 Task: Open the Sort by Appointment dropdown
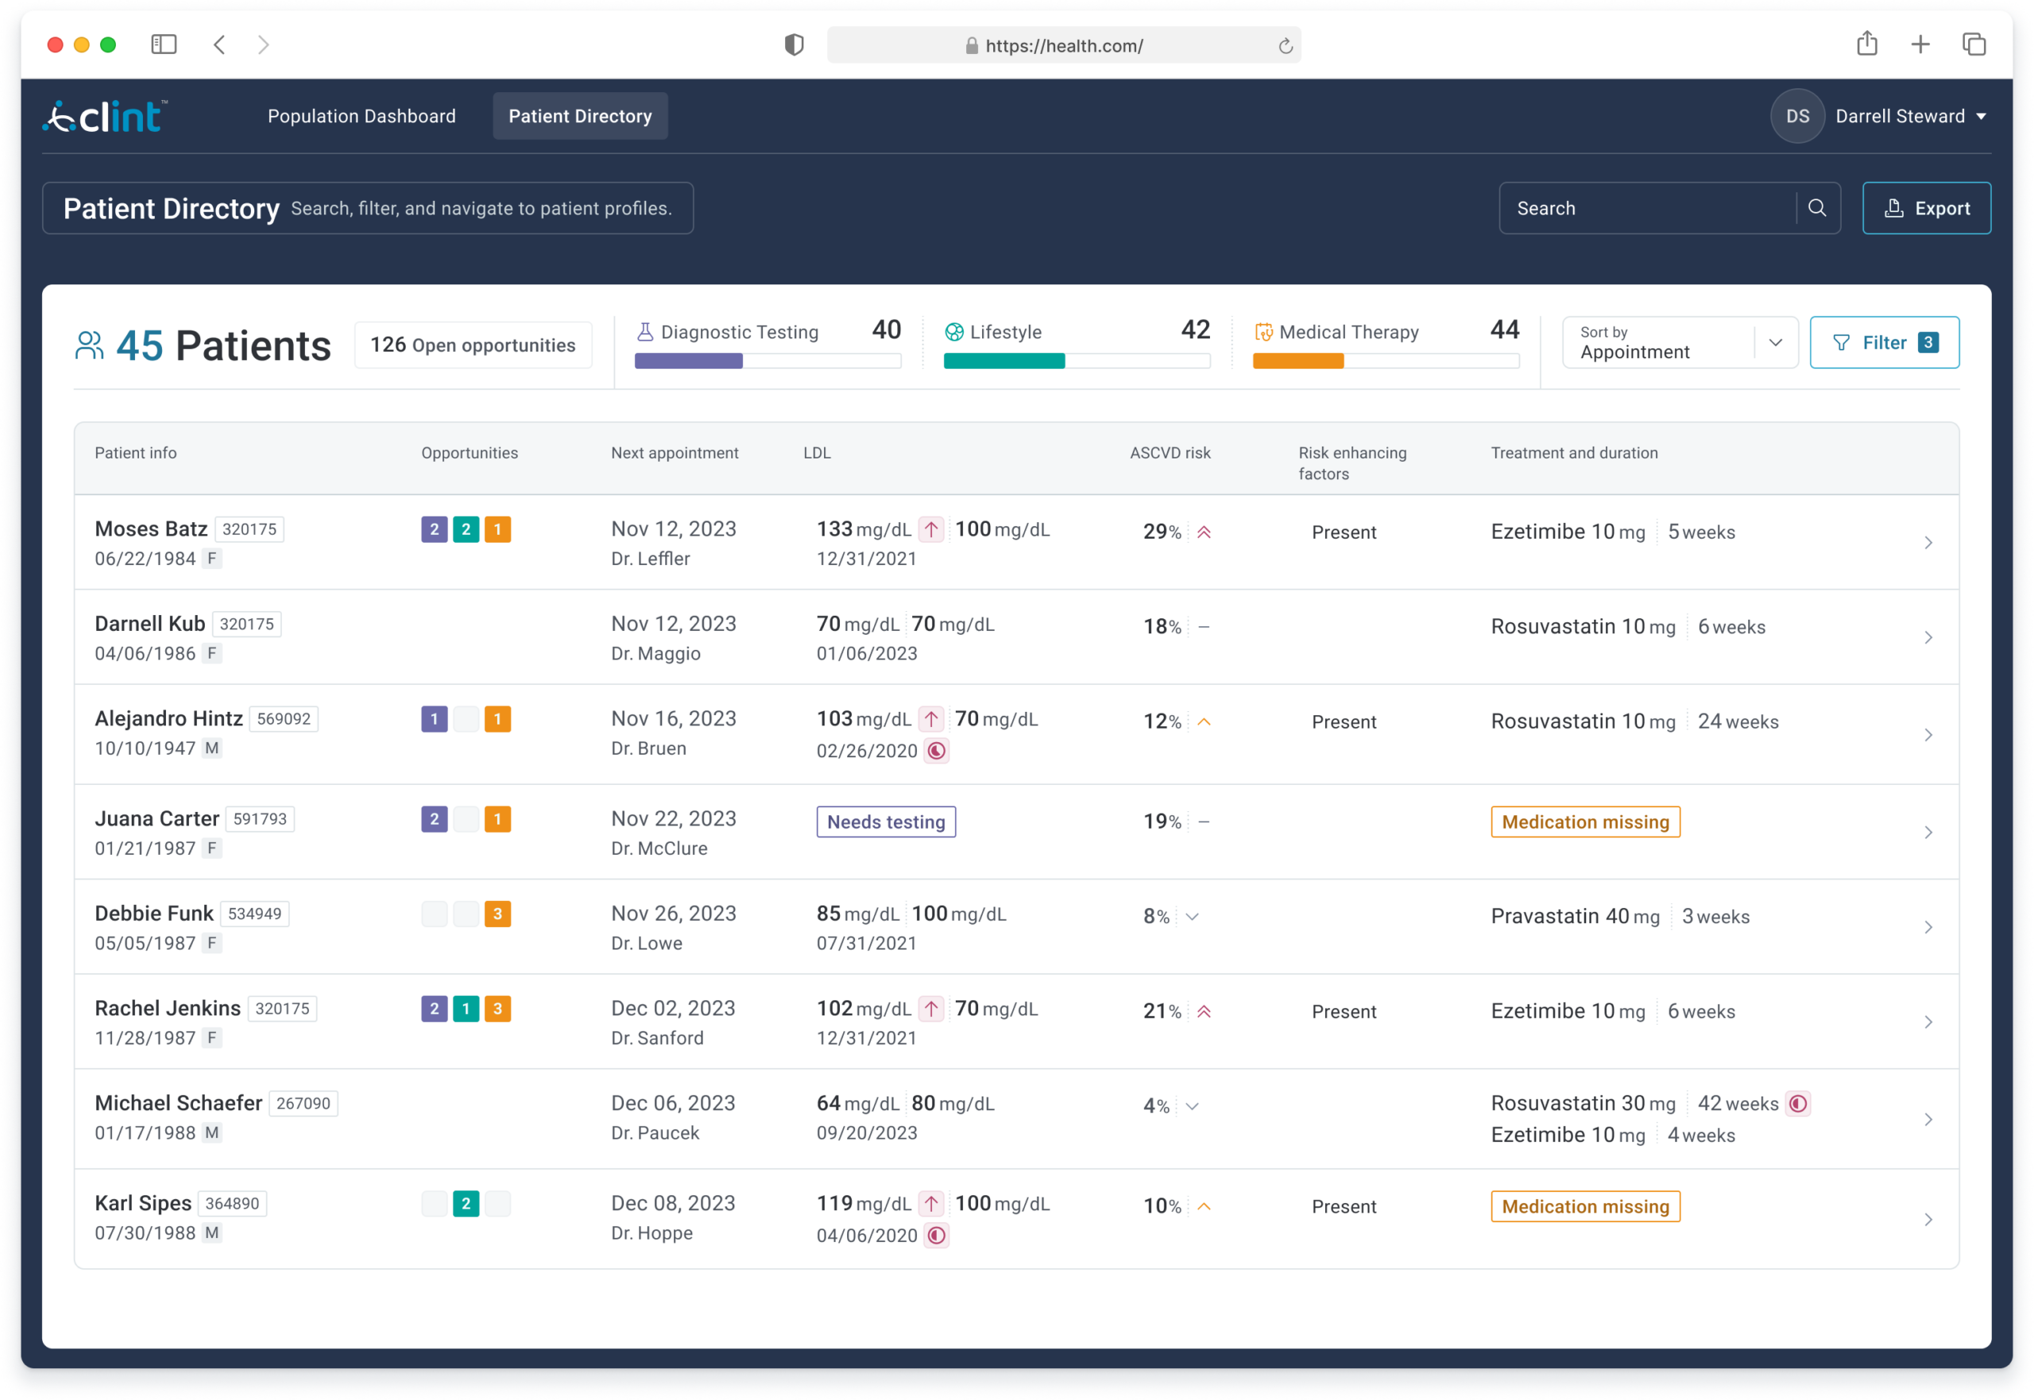(x=1680, y=342)
